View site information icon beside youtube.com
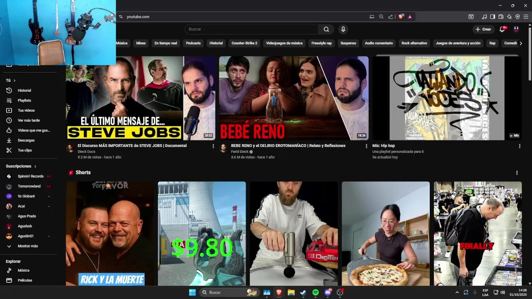The height and width of the screenshot is (299, 532). (121, 17)
